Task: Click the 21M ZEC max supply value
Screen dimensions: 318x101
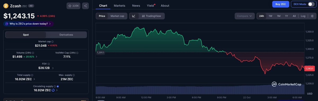Action: tap(67, 79)
